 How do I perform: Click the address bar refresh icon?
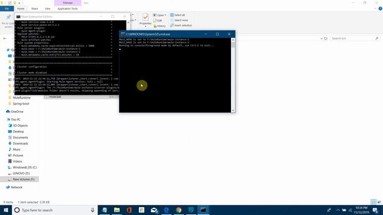tap(326, 38)
